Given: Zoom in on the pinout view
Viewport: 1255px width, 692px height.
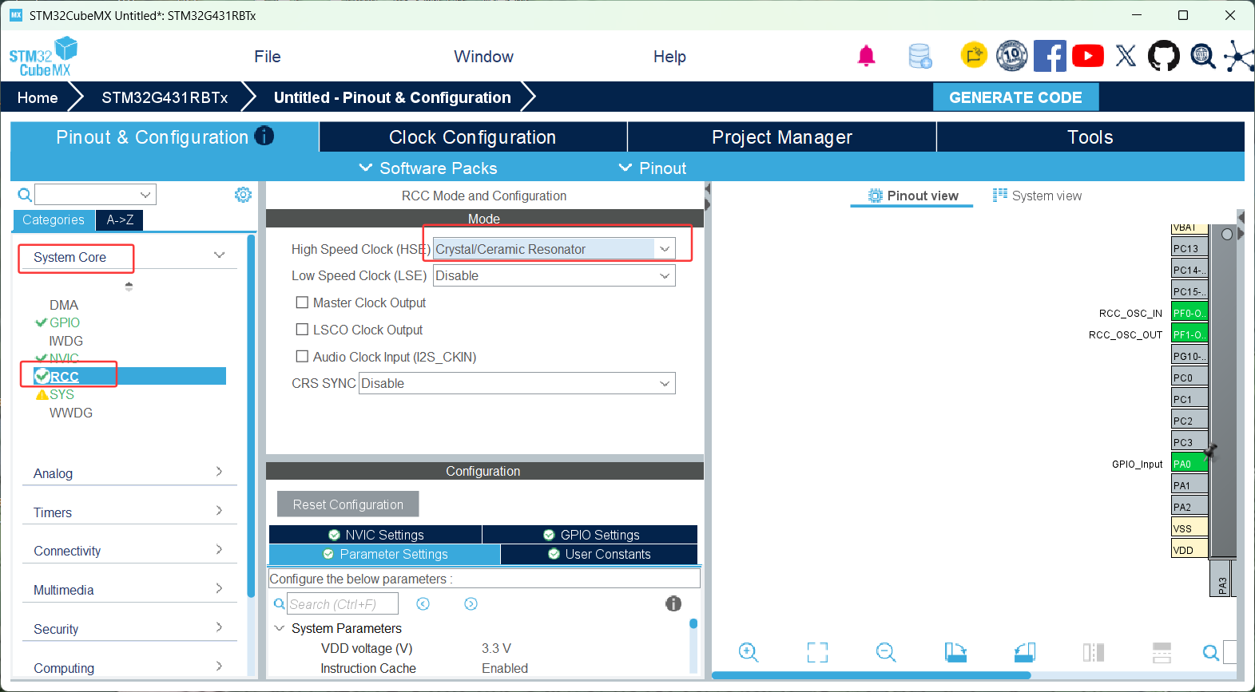Looking at the screenshot, I should click(x=749, y=652).
